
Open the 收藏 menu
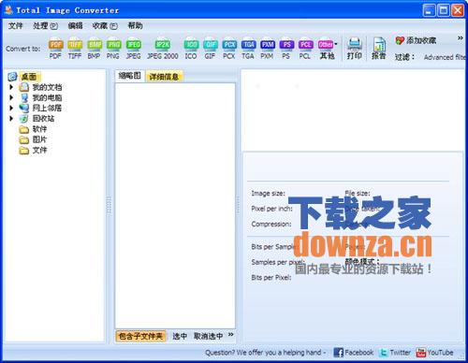coord(105,25)
